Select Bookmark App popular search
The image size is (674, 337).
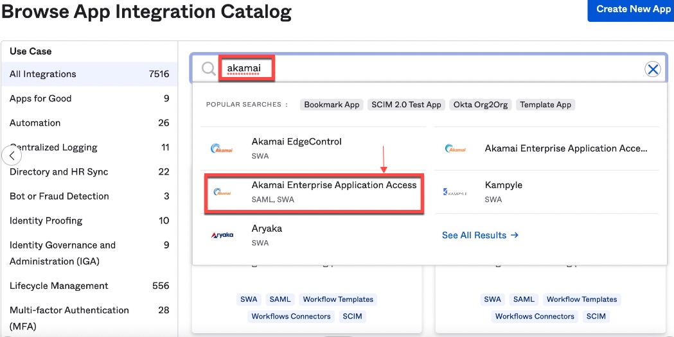tap(332, 105)
